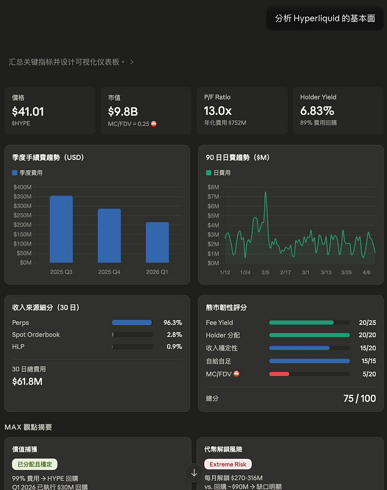
Task: Click the 價值捕獲 card title
Action: (25, 449)
